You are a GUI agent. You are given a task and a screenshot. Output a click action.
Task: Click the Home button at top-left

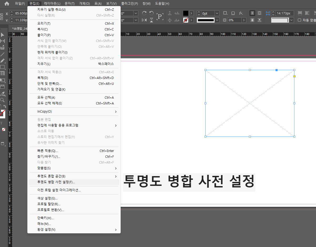pyautogui.click(x=7, y=3)
